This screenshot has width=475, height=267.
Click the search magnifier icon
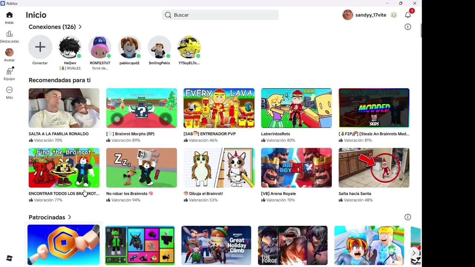click(x=168, y=15)
